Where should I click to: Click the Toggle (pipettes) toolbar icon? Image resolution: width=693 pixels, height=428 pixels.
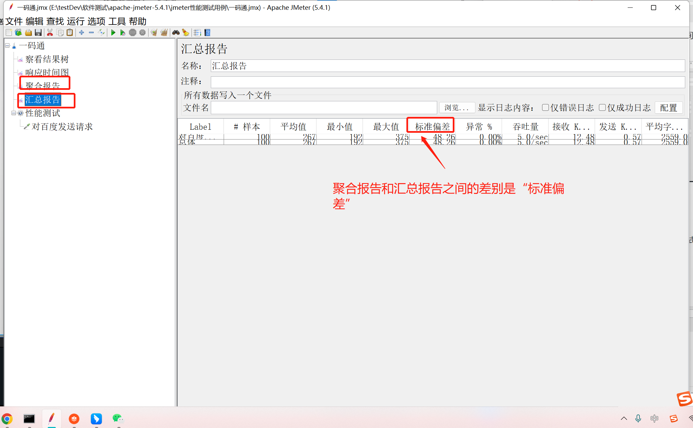[101, 32]
